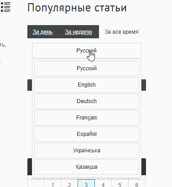Click number 2 in the bottom row
Viewport: 172px width, 187px height.
coord(69,184)
